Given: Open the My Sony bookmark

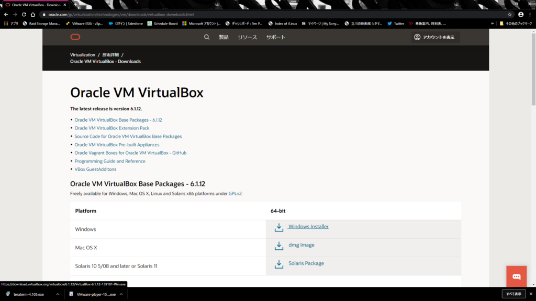Looking at the screenshot, I should coord(320,24).
